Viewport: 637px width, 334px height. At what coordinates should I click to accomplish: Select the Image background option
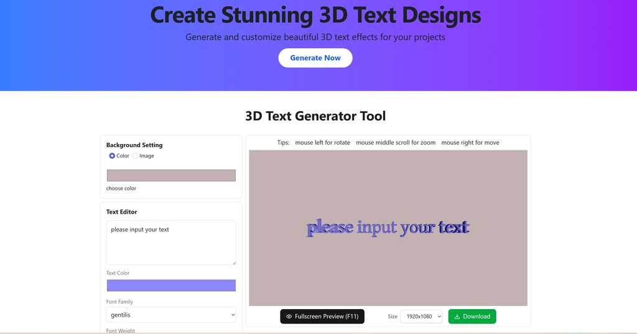(x=135, y=156)
